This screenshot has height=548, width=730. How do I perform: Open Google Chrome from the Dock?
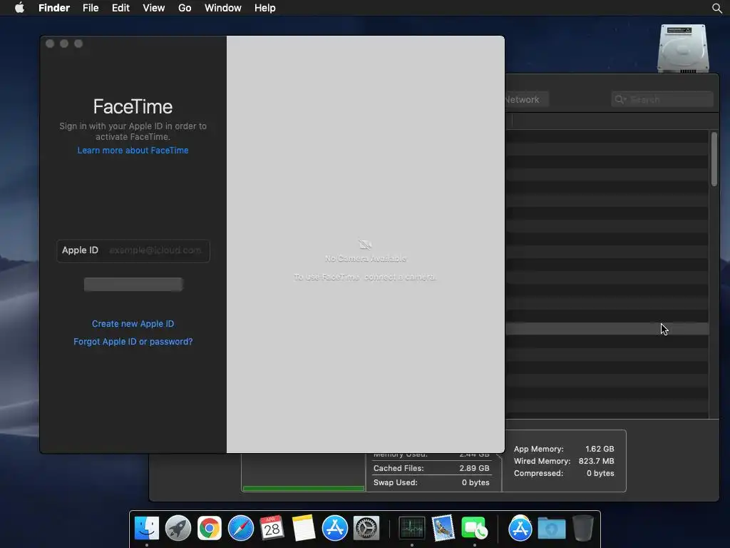(209, 528)
